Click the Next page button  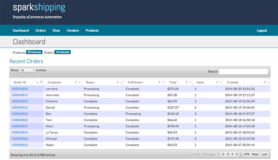click(x=255, y=154)
